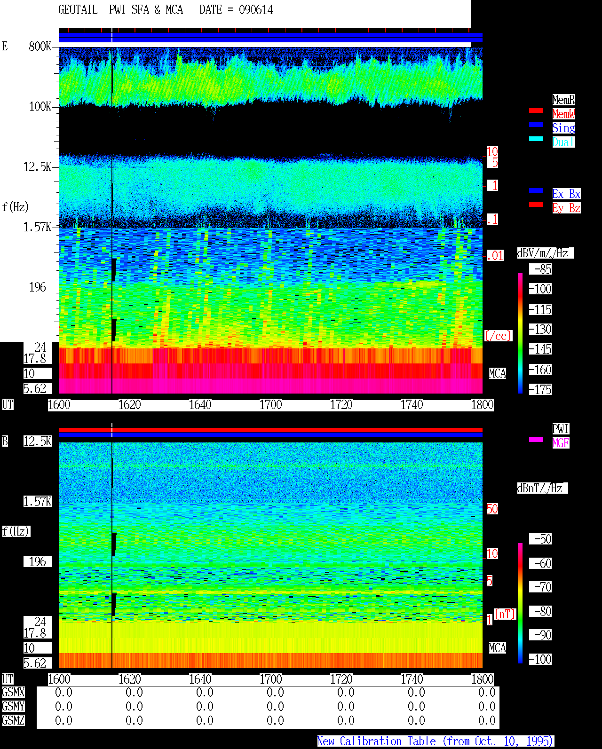602x749 pixels.
Task: Click the upper MCA label beside E panel
Action: point(498,373)
